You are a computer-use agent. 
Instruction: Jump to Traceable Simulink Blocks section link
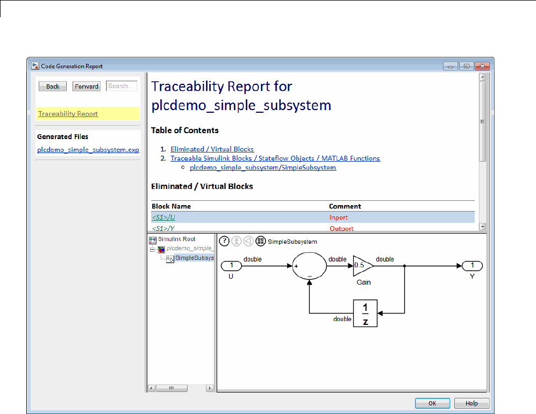tap(275, 158)
